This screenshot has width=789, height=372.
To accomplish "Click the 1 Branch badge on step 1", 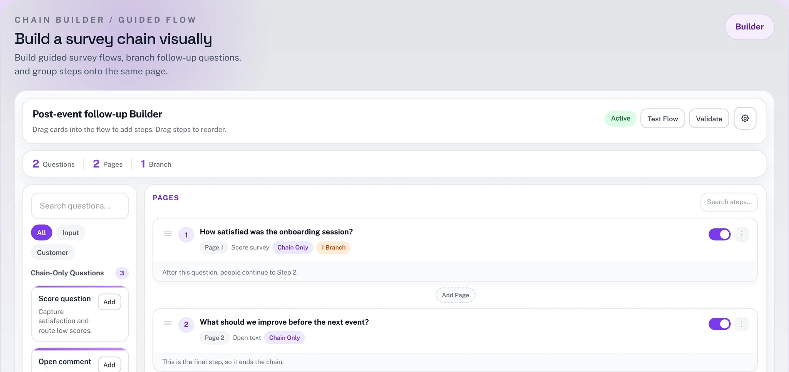I will pyautogui.click(x=333, y=247).
